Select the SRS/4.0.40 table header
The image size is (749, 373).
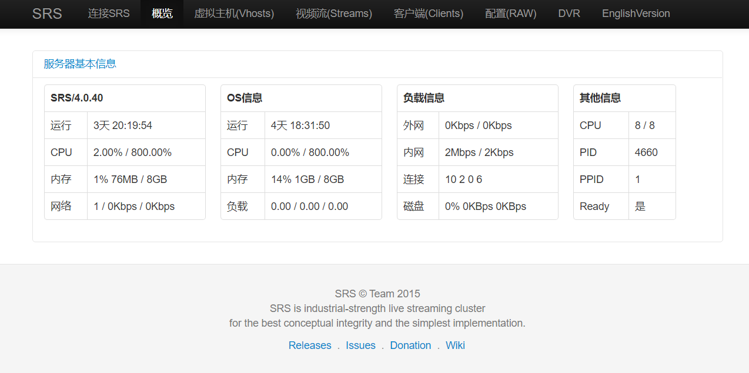point(125,99)
